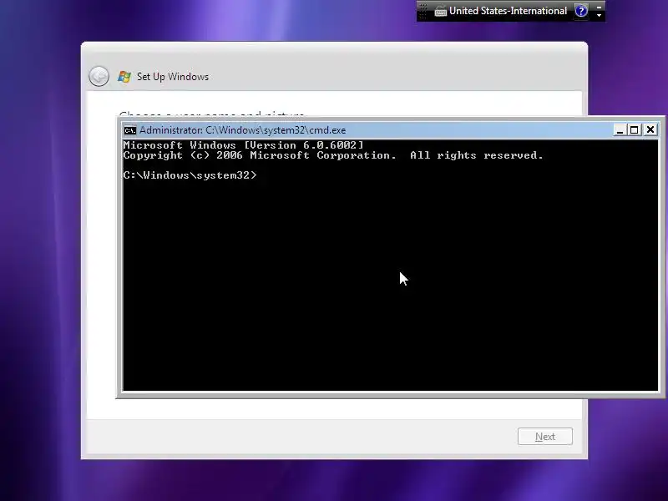Open language bar help question mark
668x501 pixels.
pyautogui.click(x=580, y=11)
